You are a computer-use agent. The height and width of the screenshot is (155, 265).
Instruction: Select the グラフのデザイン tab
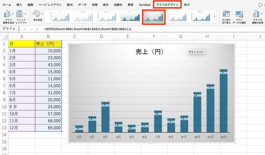point(167,5)
